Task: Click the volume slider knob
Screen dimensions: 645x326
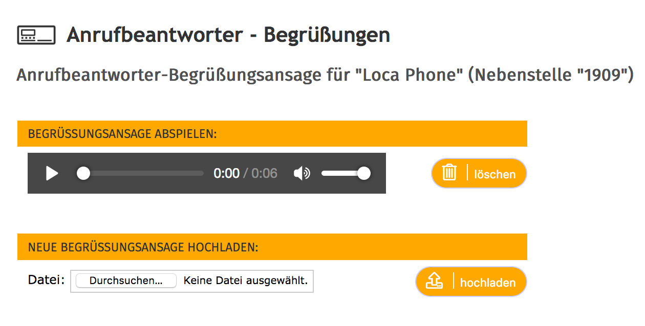Action: click(363, 174)
